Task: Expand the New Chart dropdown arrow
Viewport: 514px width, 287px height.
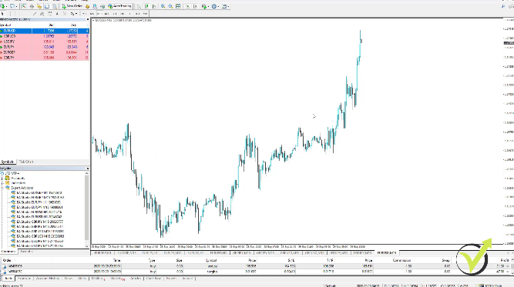Action: coord(7,7)
